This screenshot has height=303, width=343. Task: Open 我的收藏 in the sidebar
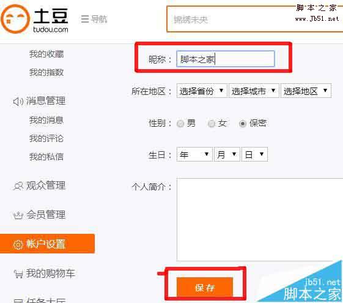(46, 54)
